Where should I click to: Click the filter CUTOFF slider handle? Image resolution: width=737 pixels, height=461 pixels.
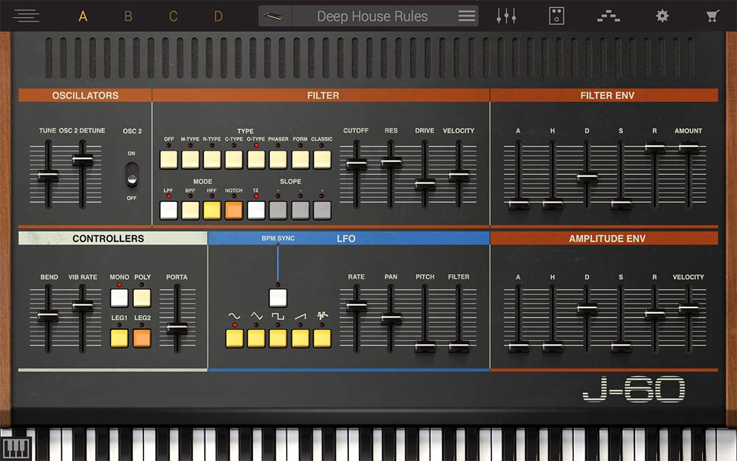coord(356,164)
